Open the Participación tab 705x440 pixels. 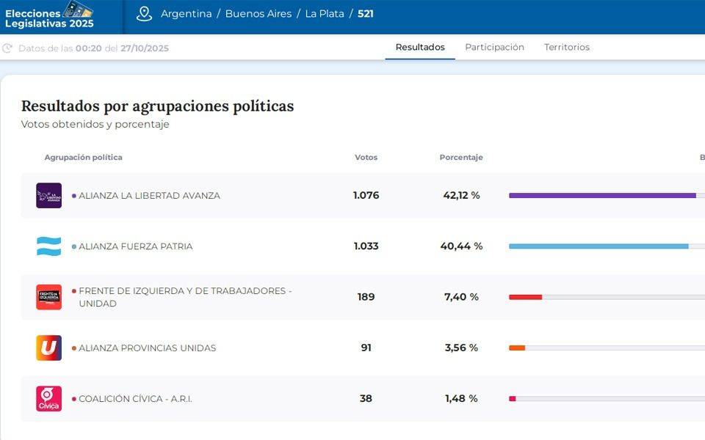(494, 48)
